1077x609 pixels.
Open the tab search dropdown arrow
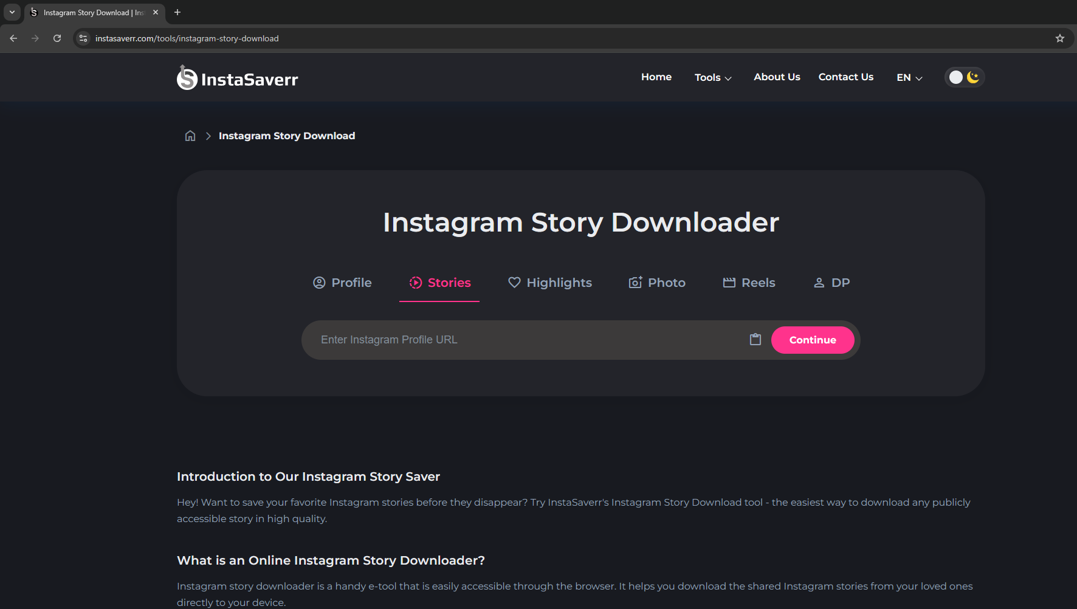coord(12,12)
